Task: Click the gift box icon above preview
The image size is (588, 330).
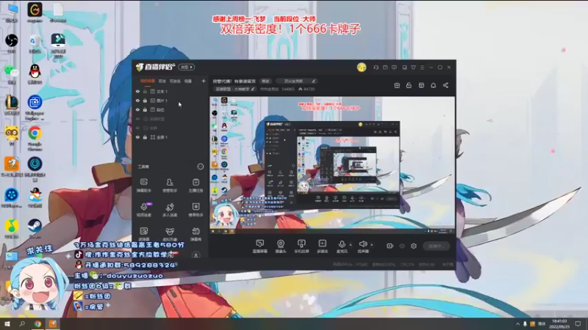Action: click(x=397, y=85)
